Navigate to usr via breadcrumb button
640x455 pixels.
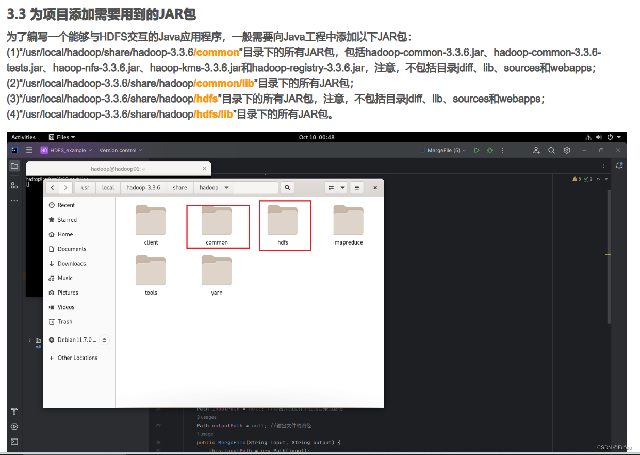[x=85, y=187]
